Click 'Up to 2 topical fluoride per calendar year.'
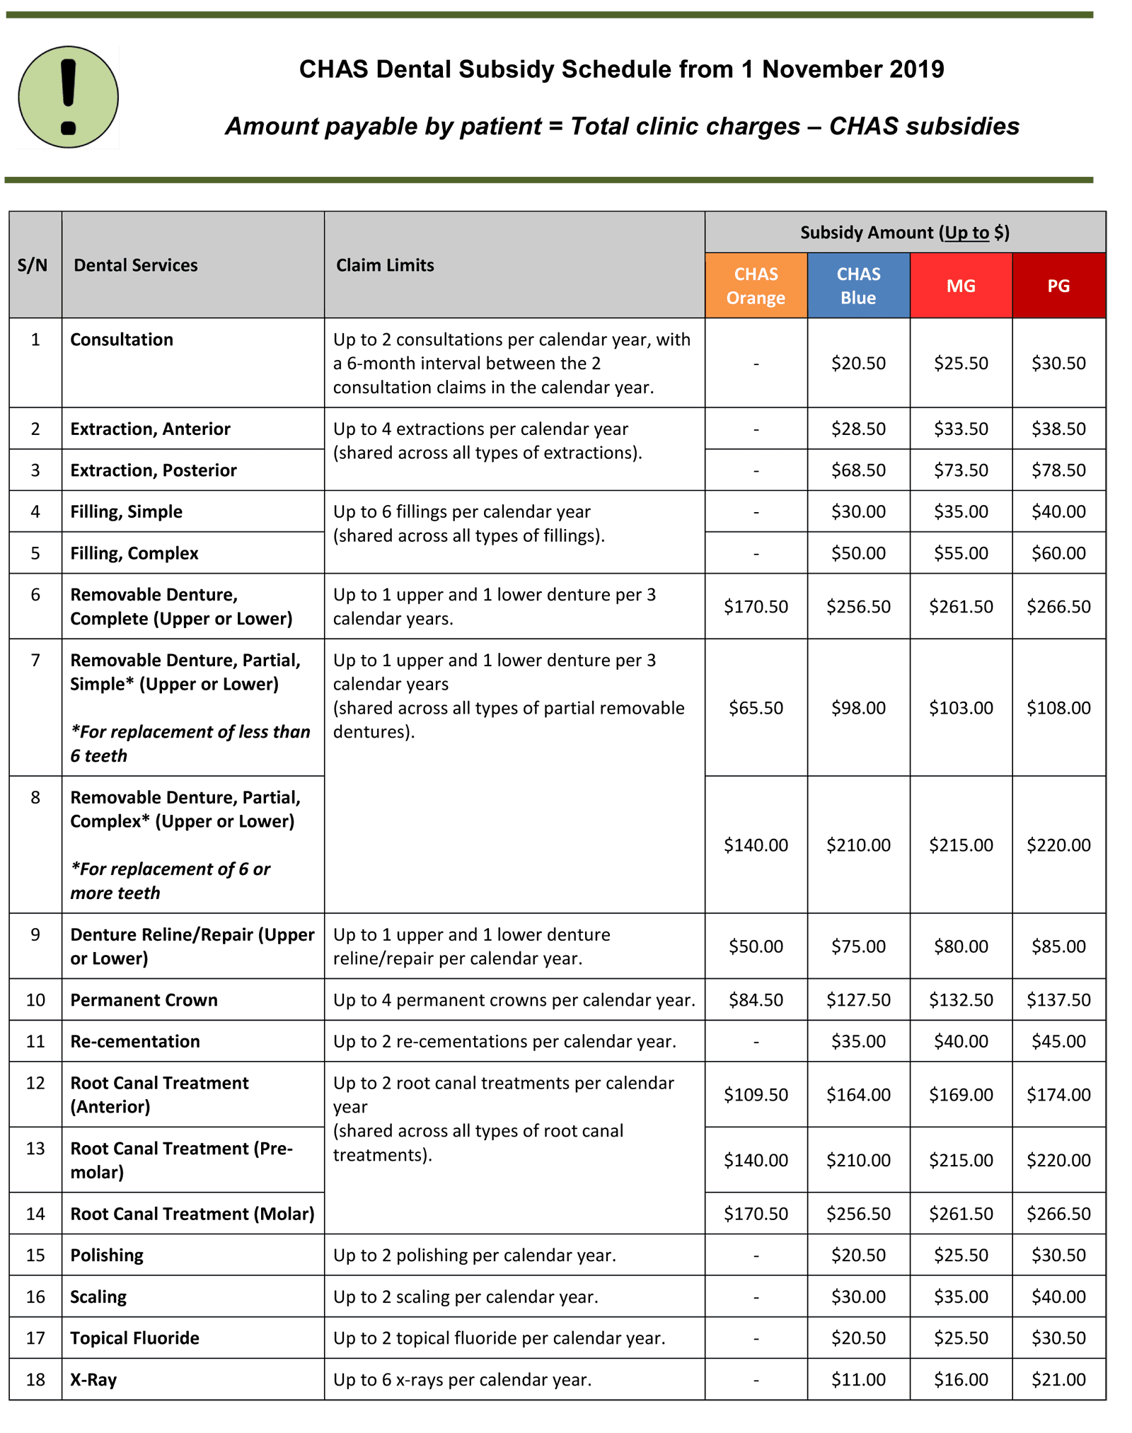The height and width of the screenshot is (1433, 1132). click(x=499, y=1338)
